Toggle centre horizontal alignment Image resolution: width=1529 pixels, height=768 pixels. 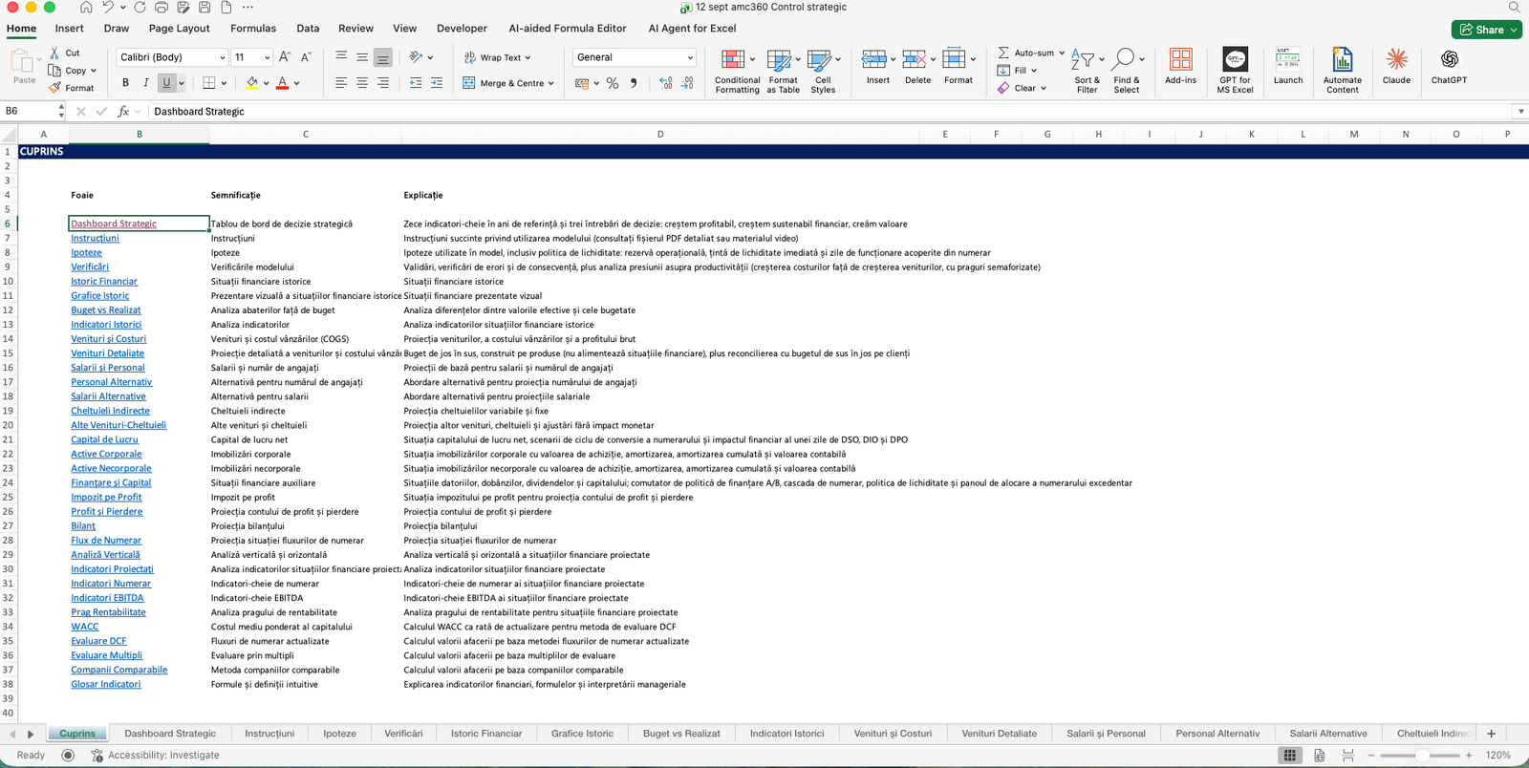pos(362,83)
